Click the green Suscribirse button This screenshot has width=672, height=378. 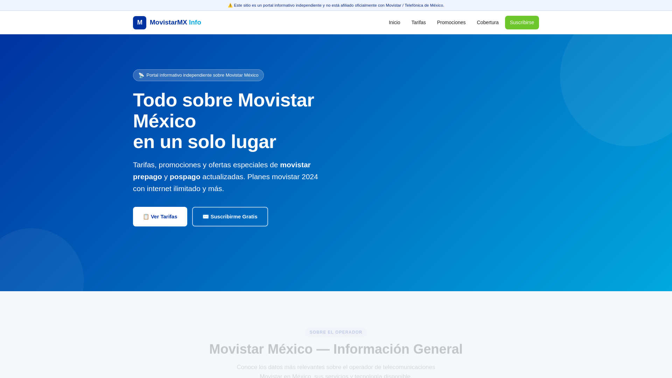[522, 22]
